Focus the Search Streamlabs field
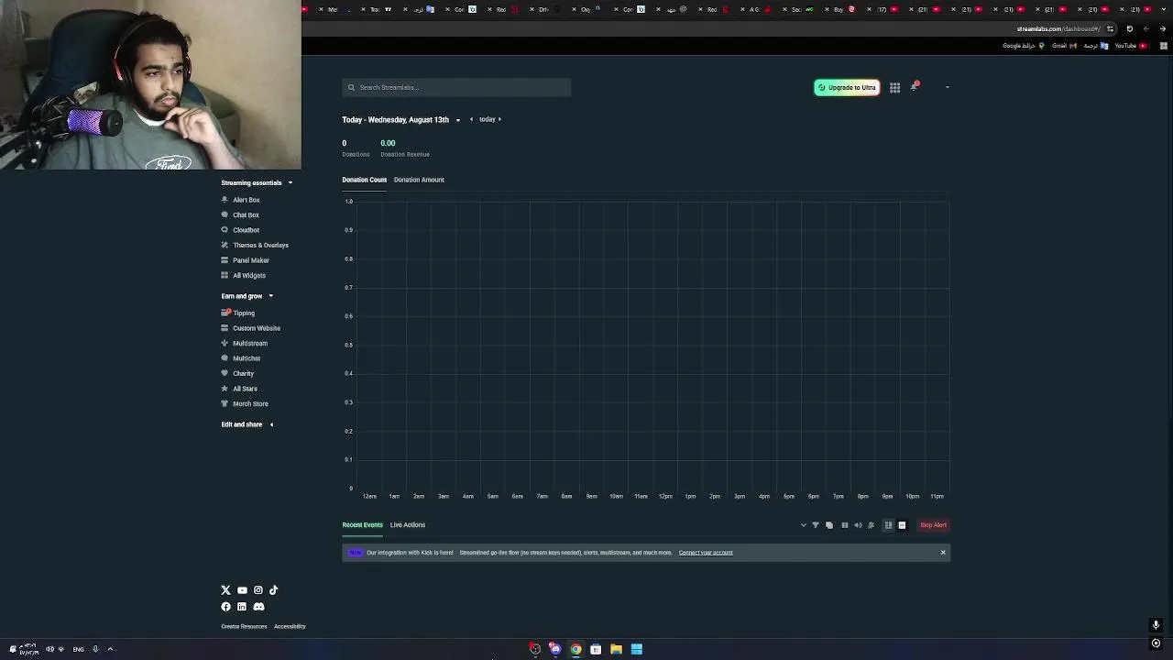This screenshot has width=1173, height=660. point(456,87)
